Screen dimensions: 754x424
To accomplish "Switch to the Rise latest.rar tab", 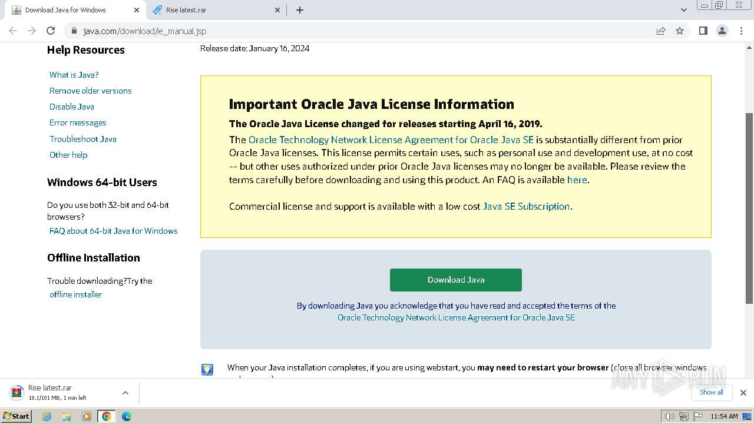I will click(216, 10).
